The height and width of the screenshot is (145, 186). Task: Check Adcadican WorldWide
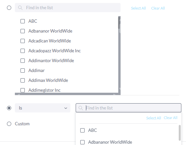[x=22, y=41]
